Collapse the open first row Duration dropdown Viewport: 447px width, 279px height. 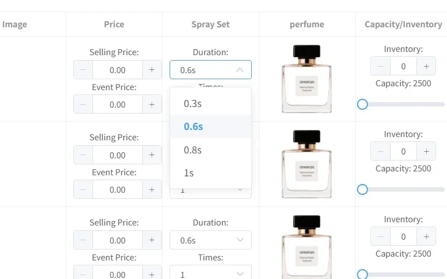[x=210, y=70]
